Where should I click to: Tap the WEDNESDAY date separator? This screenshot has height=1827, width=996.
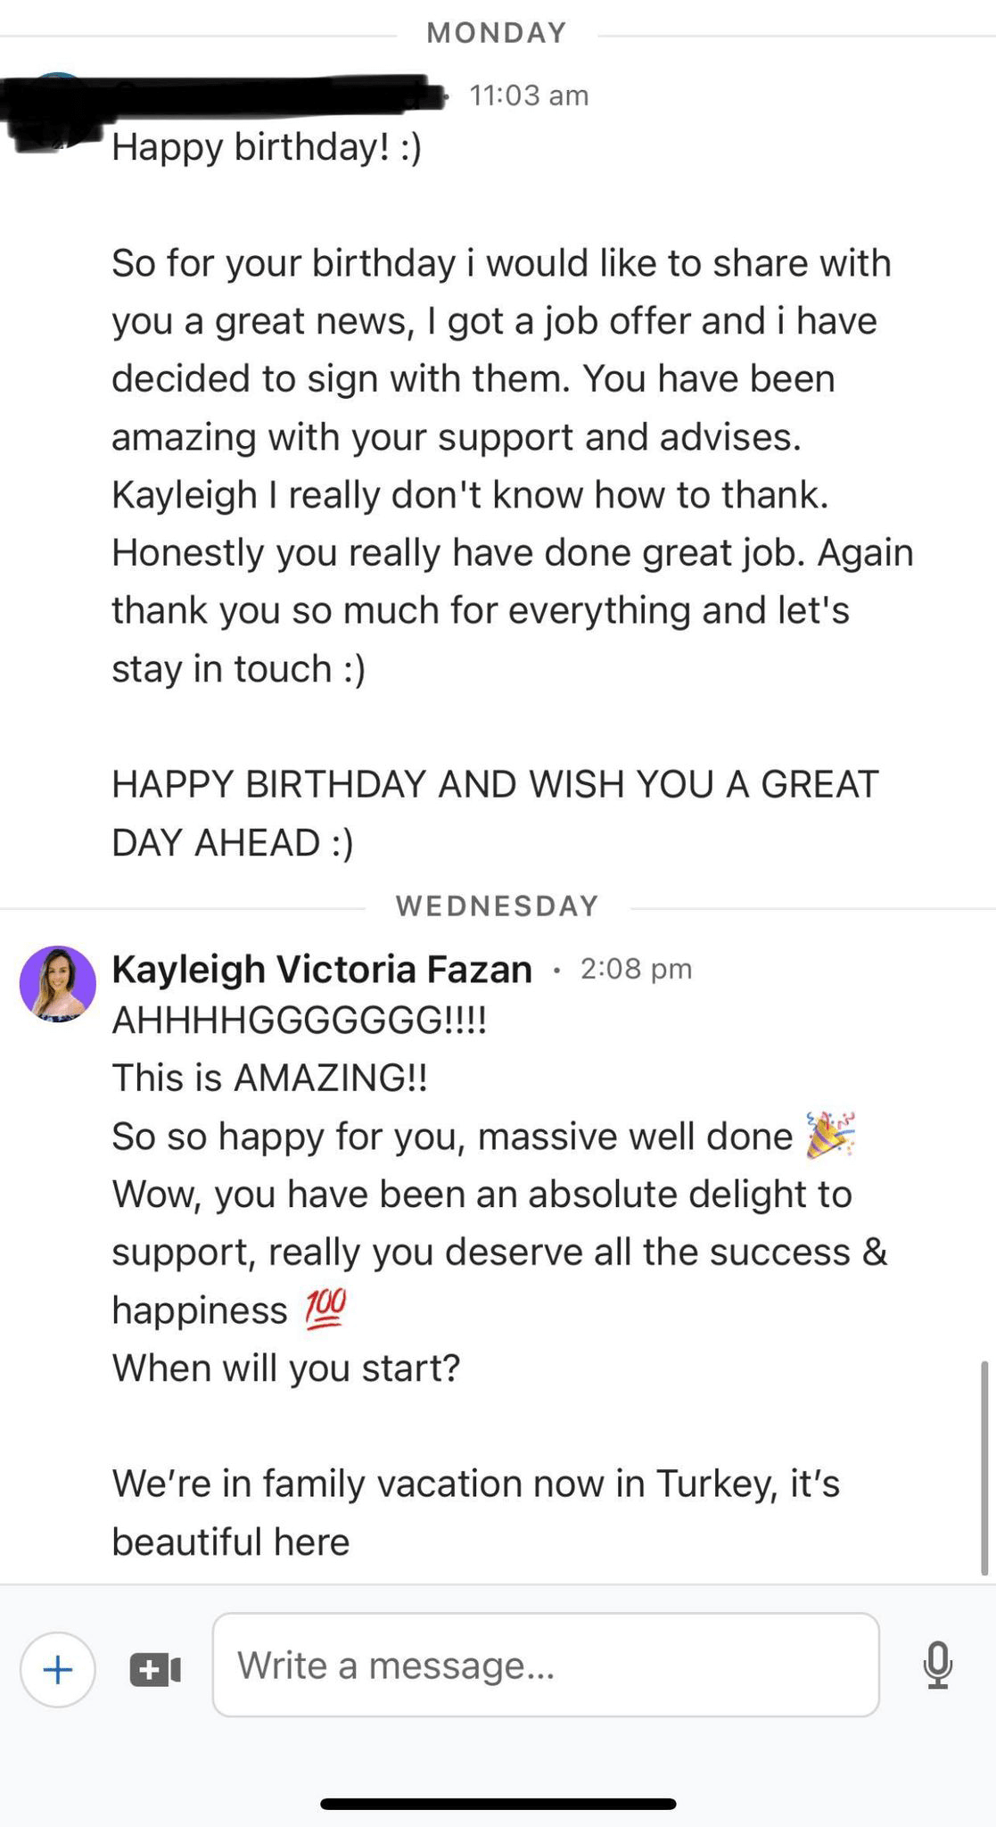[x=497, y=906]
